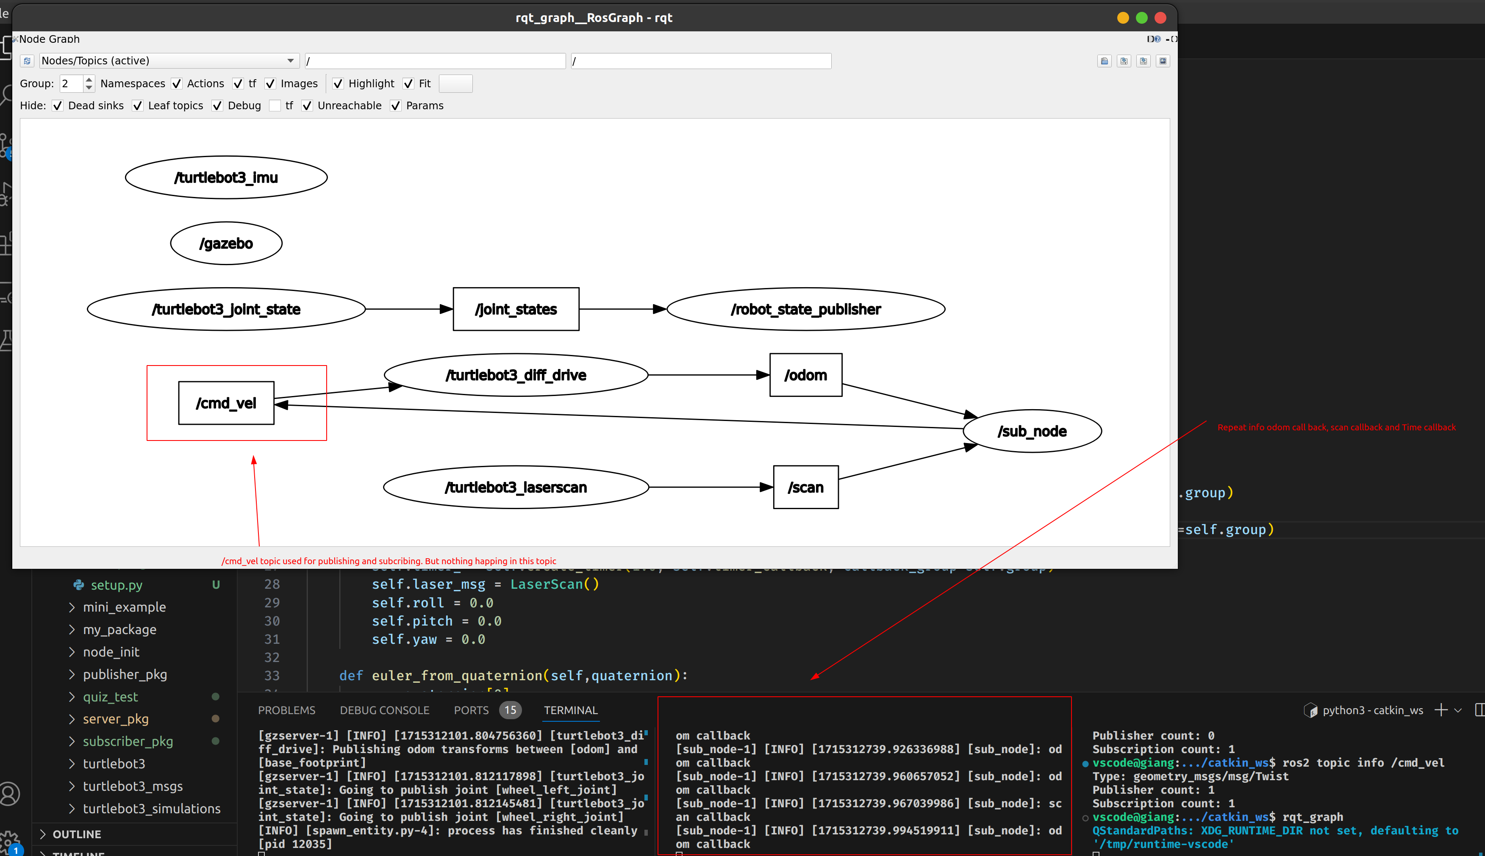Expand the publisher_pkg folder
Image resolution: width=1485 pixels, height=856 pixels.
[72, 674]
